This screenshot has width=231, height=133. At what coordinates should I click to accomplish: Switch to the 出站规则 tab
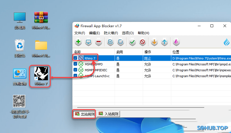tap(85, 114)
